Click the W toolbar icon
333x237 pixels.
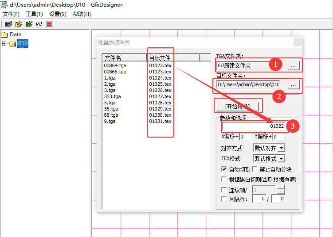pyautogui.click(x=39, y=24)
